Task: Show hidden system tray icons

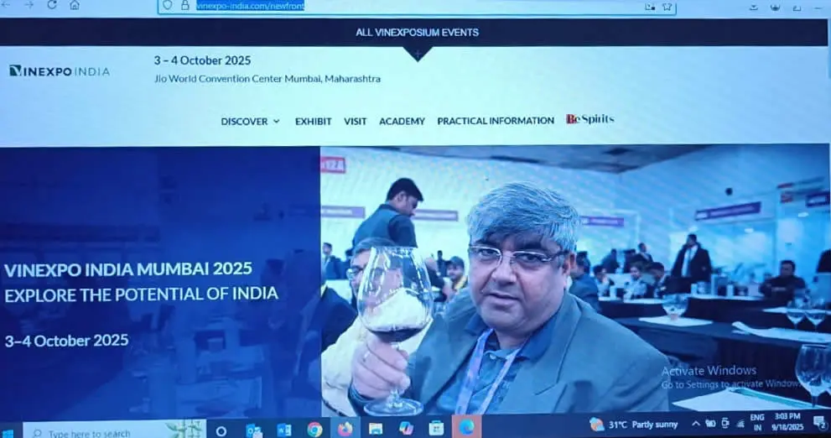Action: [695, 423]
